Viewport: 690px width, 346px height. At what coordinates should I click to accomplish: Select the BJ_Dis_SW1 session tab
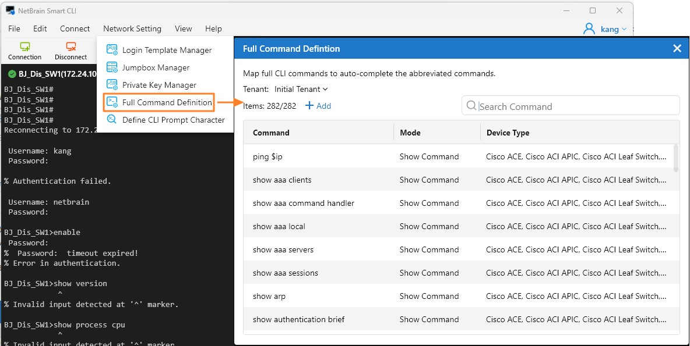click(x=49, y=74)
